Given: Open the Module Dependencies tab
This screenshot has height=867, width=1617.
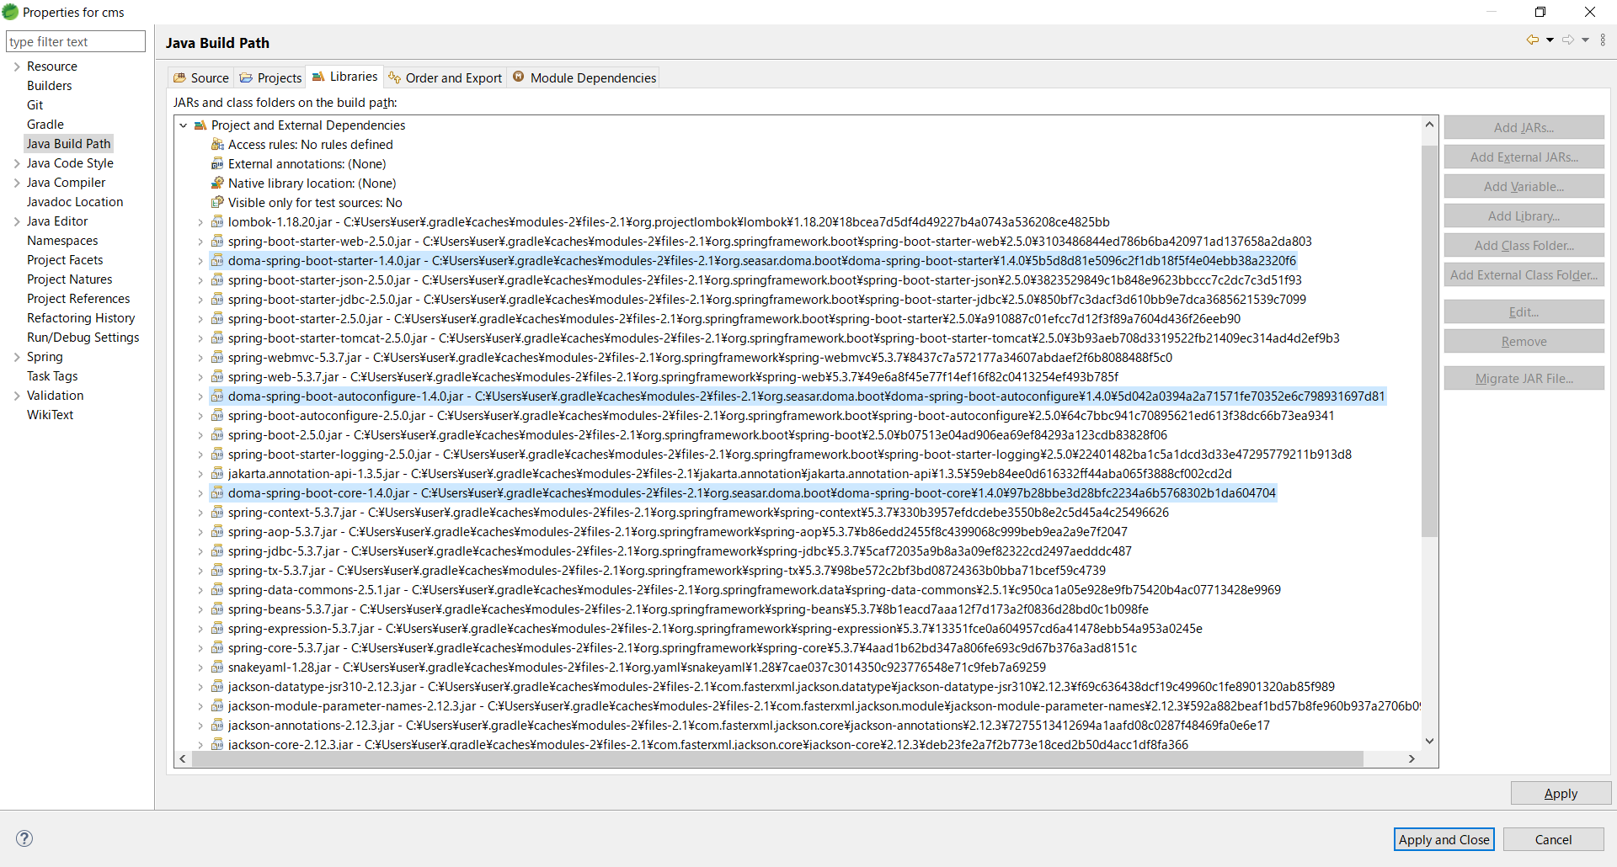Looking at the screenshot, I should 584,77.
